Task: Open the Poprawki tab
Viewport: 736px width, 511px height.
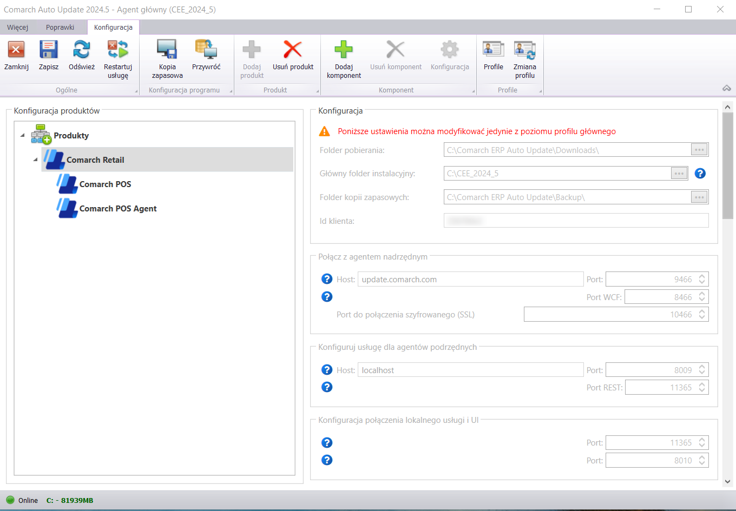Action: (x=60, y=28)
